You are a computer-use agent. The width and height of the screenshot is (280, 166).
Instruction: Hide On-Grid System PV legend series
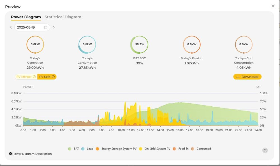point(154,149)
